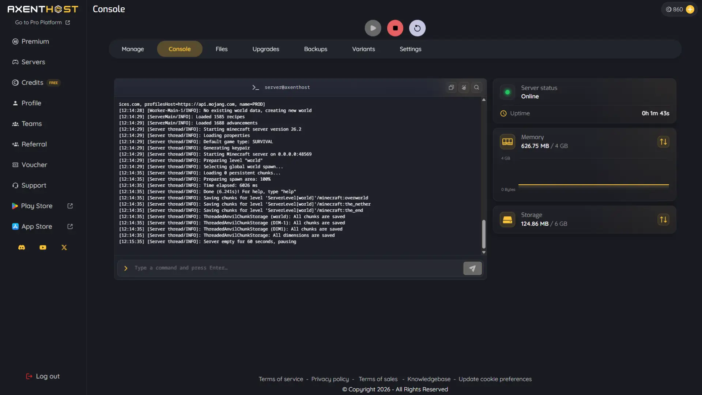Screen dimensions: 702x395
Task: Click the console scrollbar down arrow
Action: point(484,252)
